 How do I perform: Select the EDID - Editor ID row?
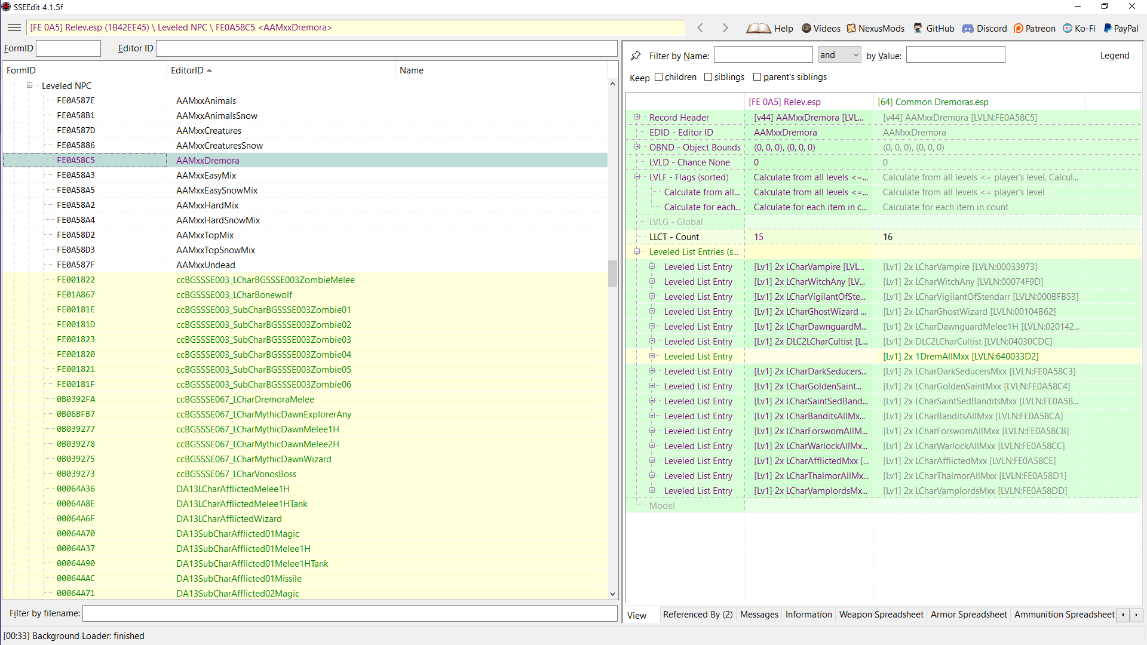[x=883, y=132]
